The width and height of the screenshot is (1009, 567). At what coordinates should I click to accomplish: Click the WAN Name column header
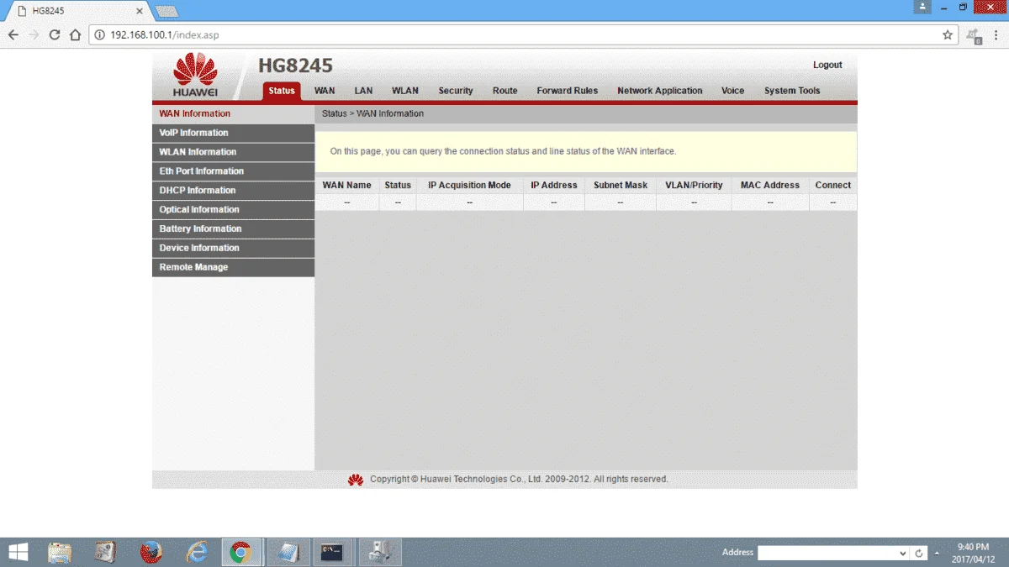tap(346, 185)
